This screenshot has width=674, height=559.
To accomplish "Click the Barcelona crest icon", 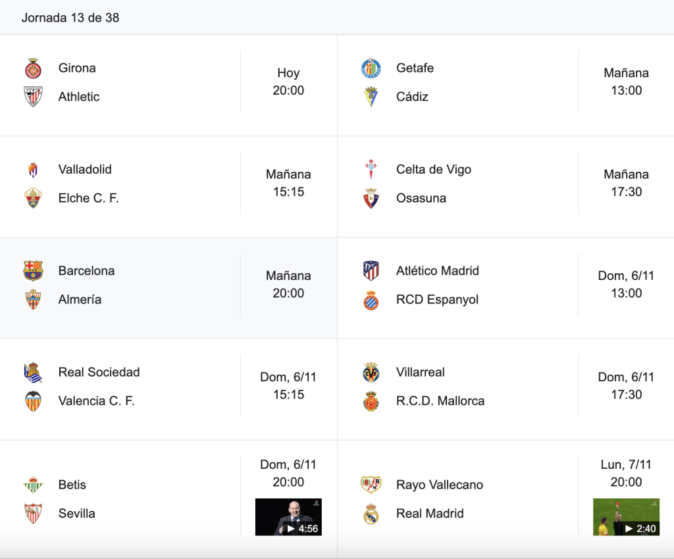I will click(33, 271).
